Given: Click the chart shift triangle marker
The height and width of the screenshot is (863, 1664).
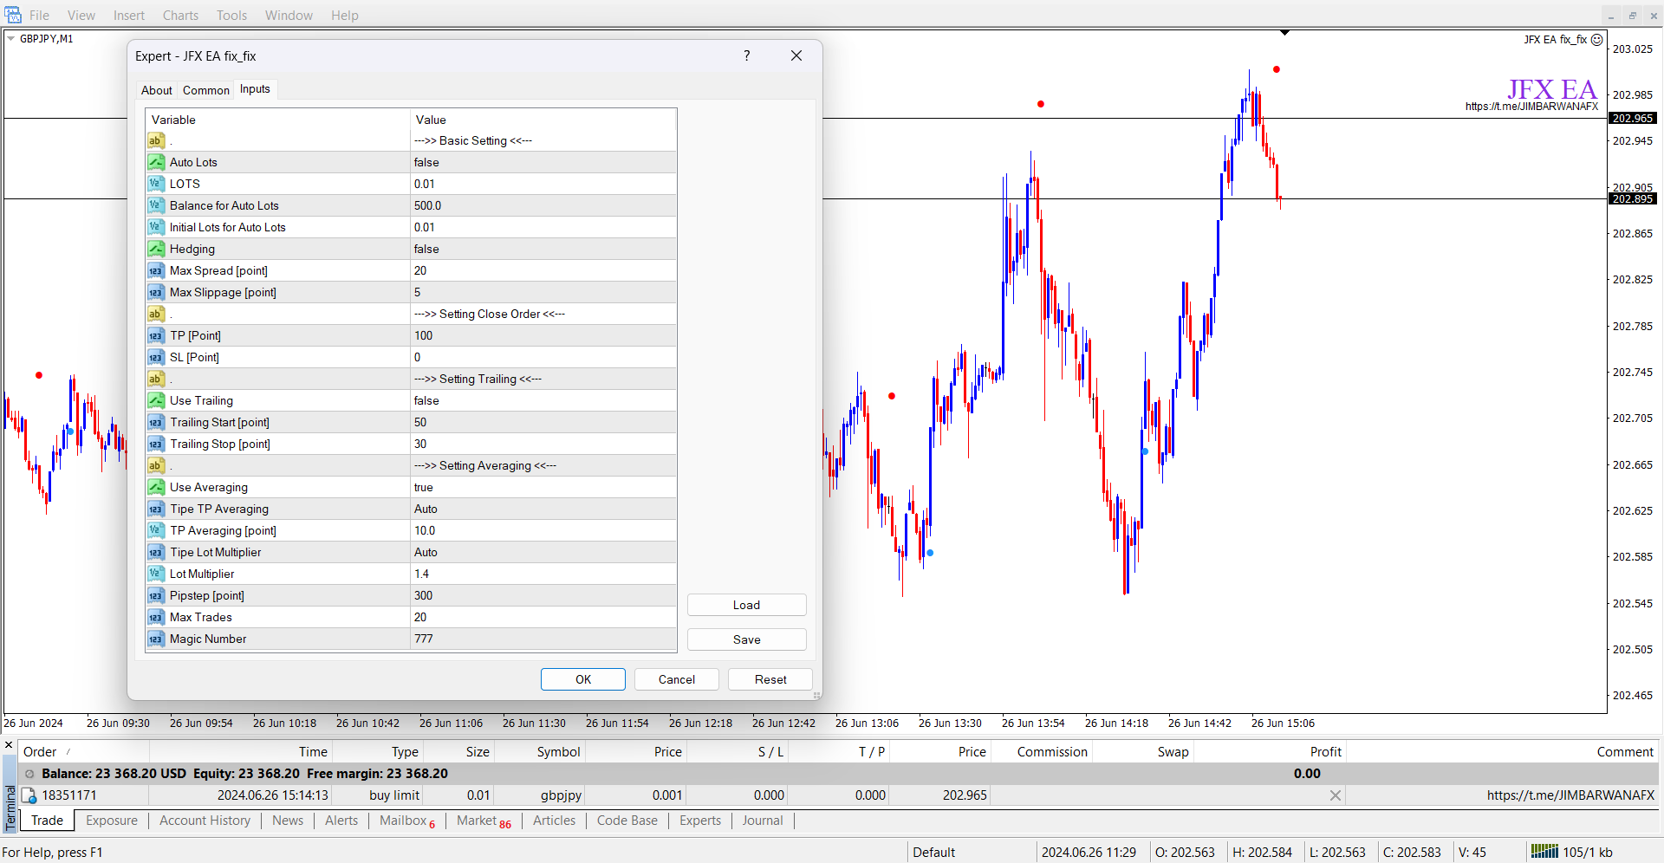Looking at the screenshot, I should coord(1284,33).
